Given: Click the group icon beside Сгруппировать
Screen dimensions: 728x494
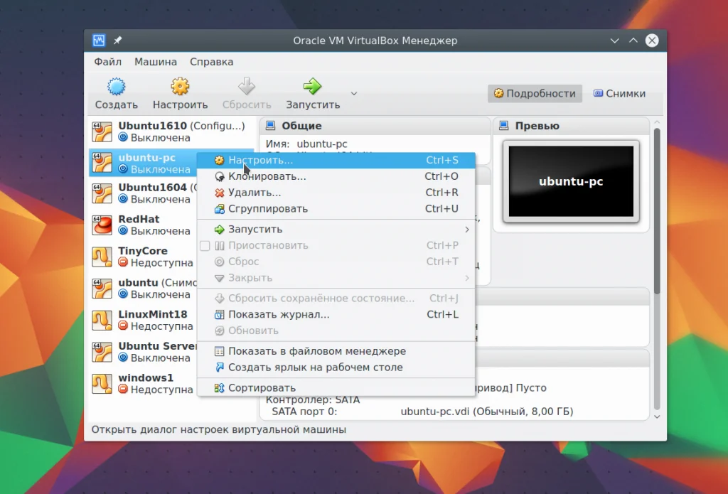Looking at the screenshot, I should point(219,209).
